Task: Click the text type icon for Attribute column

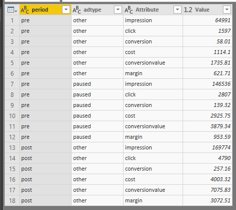Action: coord(129,10)
